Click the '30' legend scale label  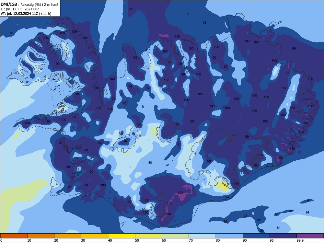[x=83, y=240]
